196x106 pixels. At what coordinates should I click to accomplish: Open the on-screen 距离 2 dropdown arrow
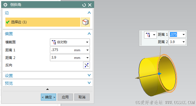pos(184,42)
